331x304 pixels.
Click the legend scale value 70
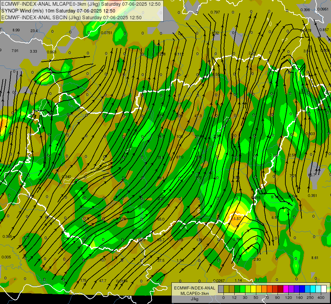point(267,298)
